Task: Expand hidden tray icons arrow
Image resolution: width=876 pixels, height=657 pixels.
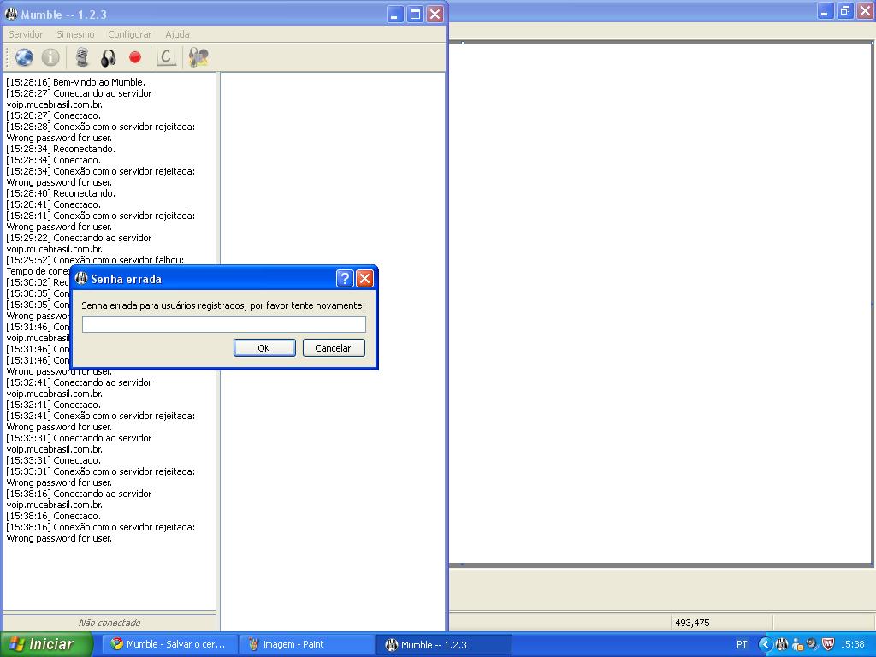Action: click(x=766, y=644)
